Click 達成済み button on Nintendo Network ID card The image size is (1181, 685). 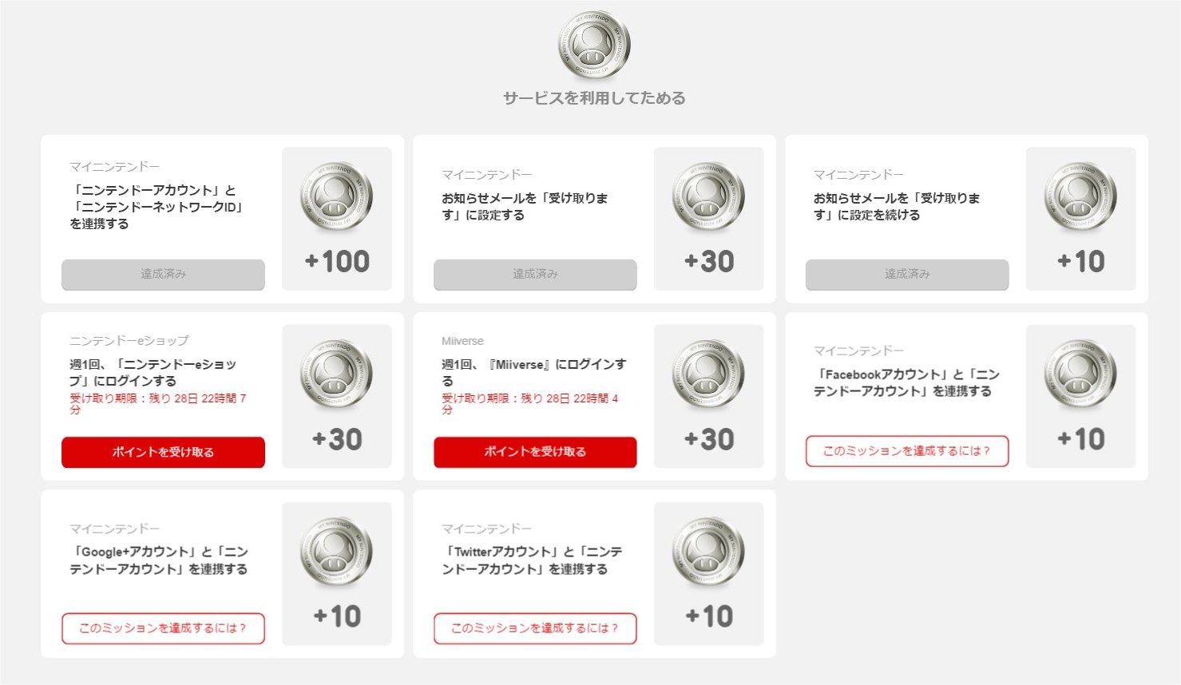(163, 274)
